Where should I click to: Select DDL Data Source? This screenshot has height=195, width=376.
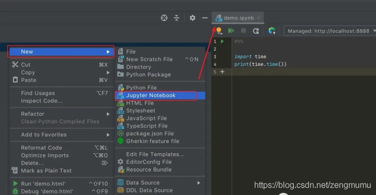point(160,190)
